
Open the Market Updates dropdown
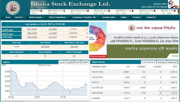click(x=37, y=17)
